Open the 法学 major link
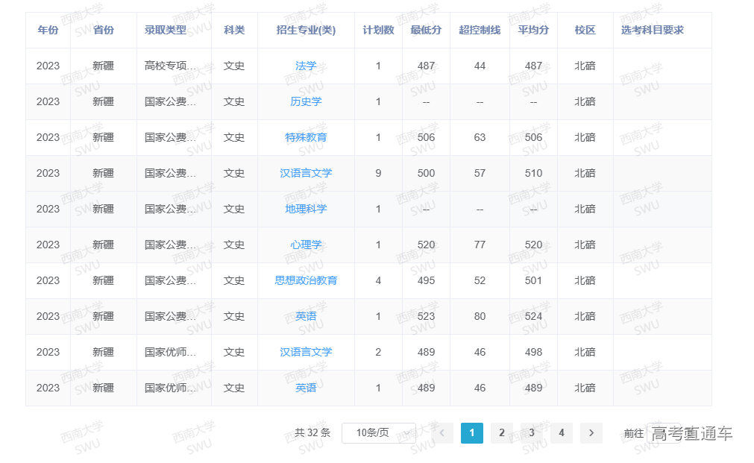 pyautogui.click(x=306, y=66)
